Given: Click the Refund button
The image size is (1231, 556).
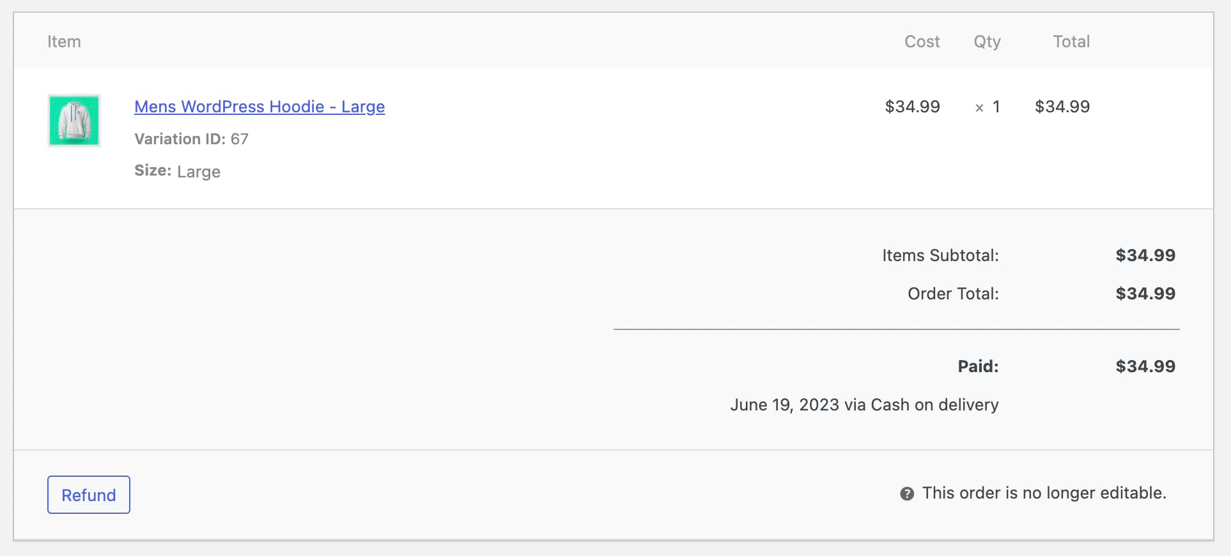Looking at the screenshot, I should click(x=88, y=495).
